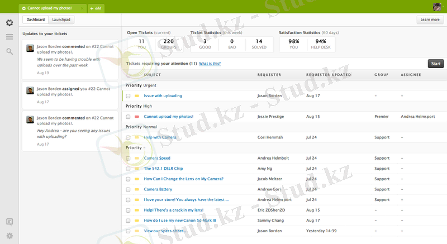
Task: Click requester 'Jessie Prestige'
Action: 270,117
